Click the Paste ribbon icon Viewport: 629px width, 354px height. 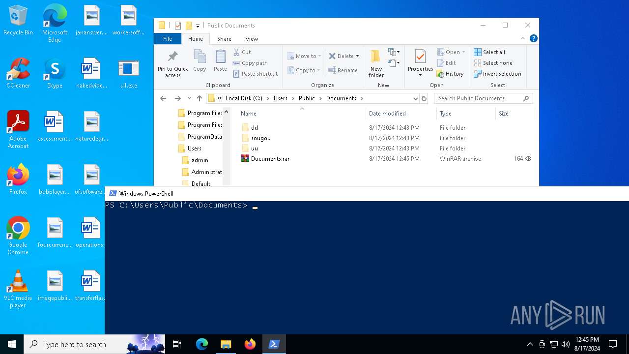tap(220, 61)
